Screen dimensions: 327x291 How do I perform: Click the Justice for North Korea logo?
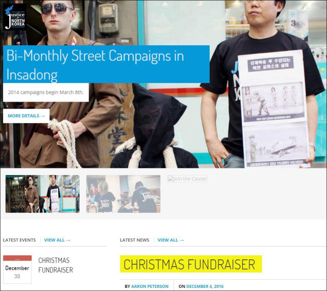[x=15, y=17]
